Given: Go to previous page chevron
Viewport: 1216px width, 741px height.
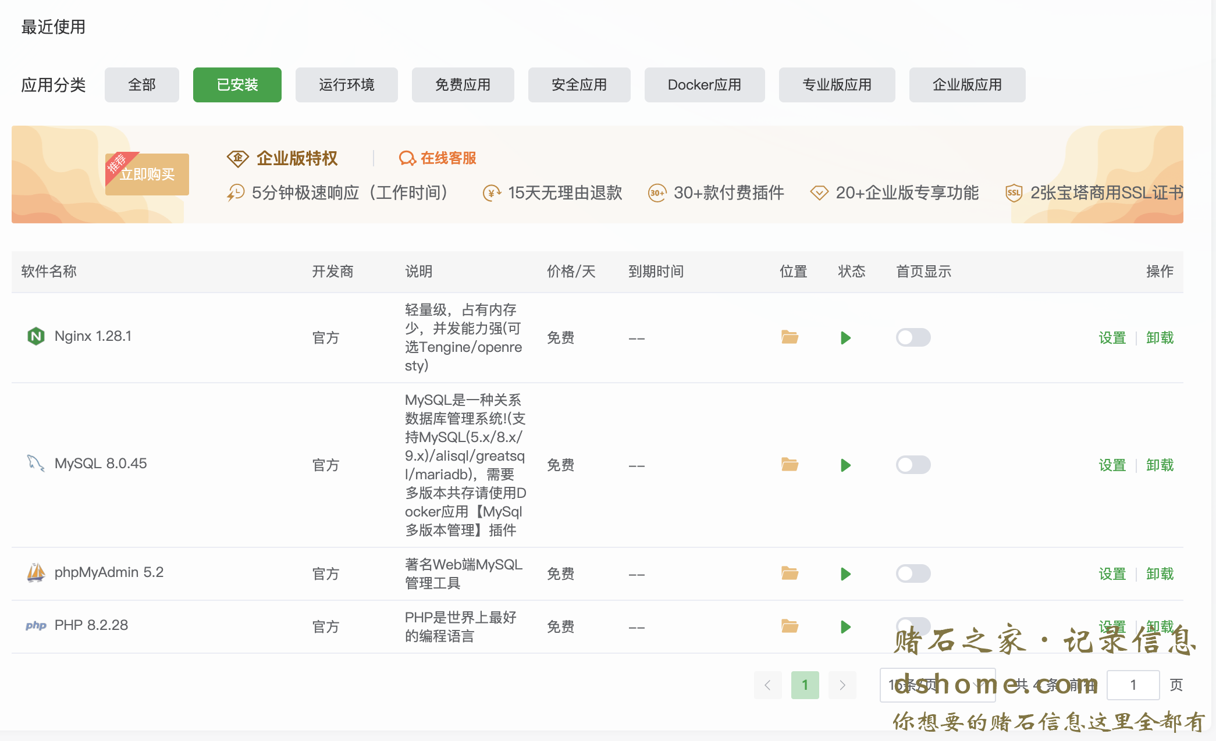Looking at the screenshot, I should click(767, 685).
